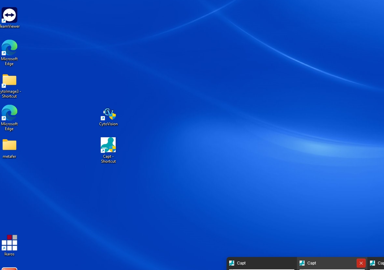This screenshot has height=270, width=384.
Task: Select the Microsoft Edge icon above metafer
Action: (x=9, y=113)
